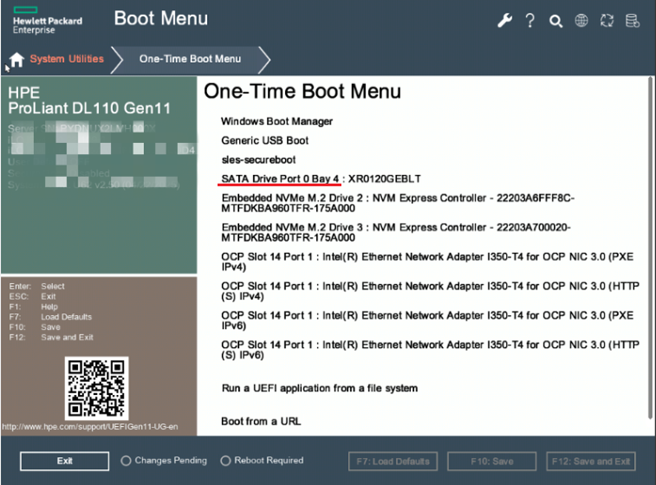
Task: Open help via the question mark icon
Action: click(530, 20)
